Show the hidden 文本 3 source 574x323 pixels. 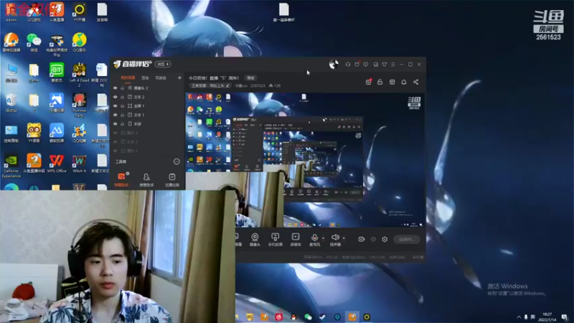(116, 141)
